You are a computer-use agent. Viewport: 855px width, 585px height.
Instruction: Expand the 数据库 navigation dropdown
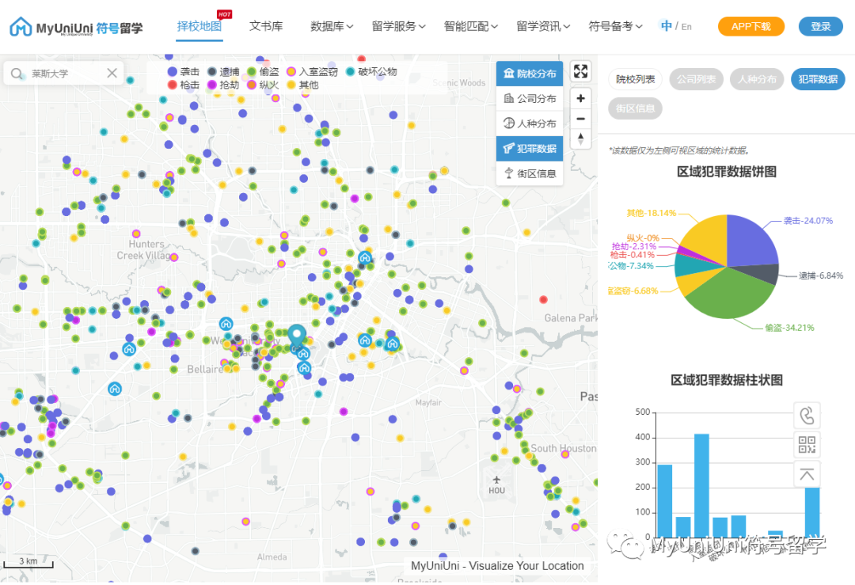point(327,26)
